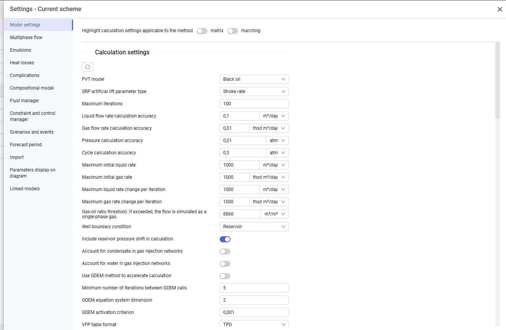This screenshot has width=506, height=330.
Task: Go to Emulsions section
Action: pyautogui.click(x=38, y=50)
